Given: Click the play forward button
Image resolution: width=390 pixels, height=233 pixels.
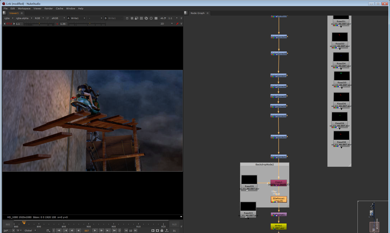Looking at the screenshot, I should [x=95, y=231].
